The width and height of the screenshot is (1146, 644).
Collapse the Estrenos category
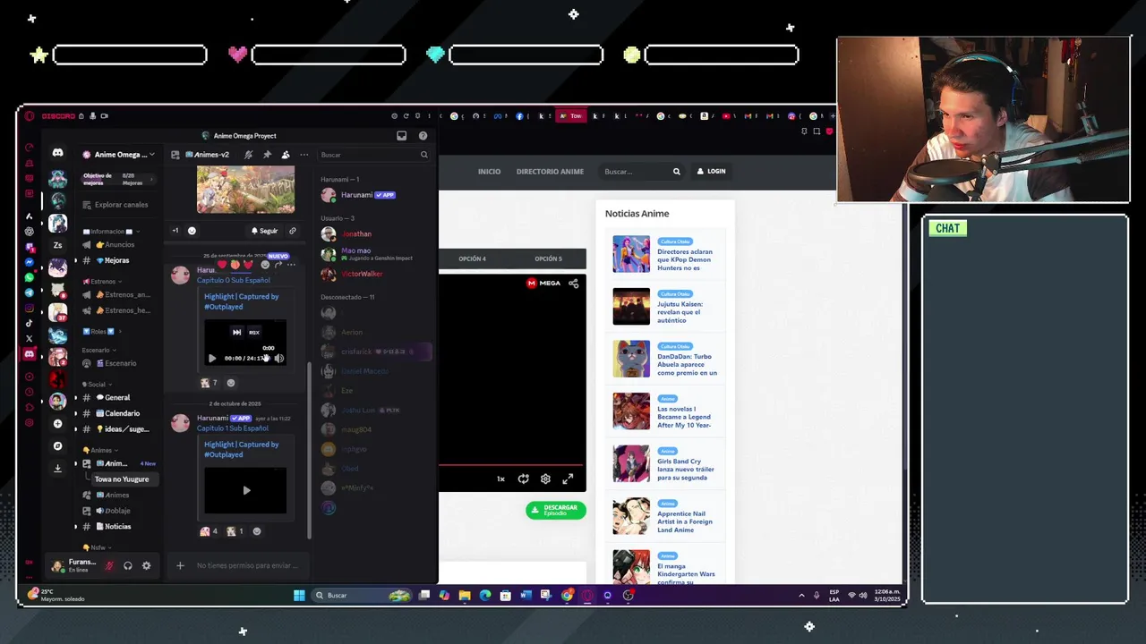102,282
